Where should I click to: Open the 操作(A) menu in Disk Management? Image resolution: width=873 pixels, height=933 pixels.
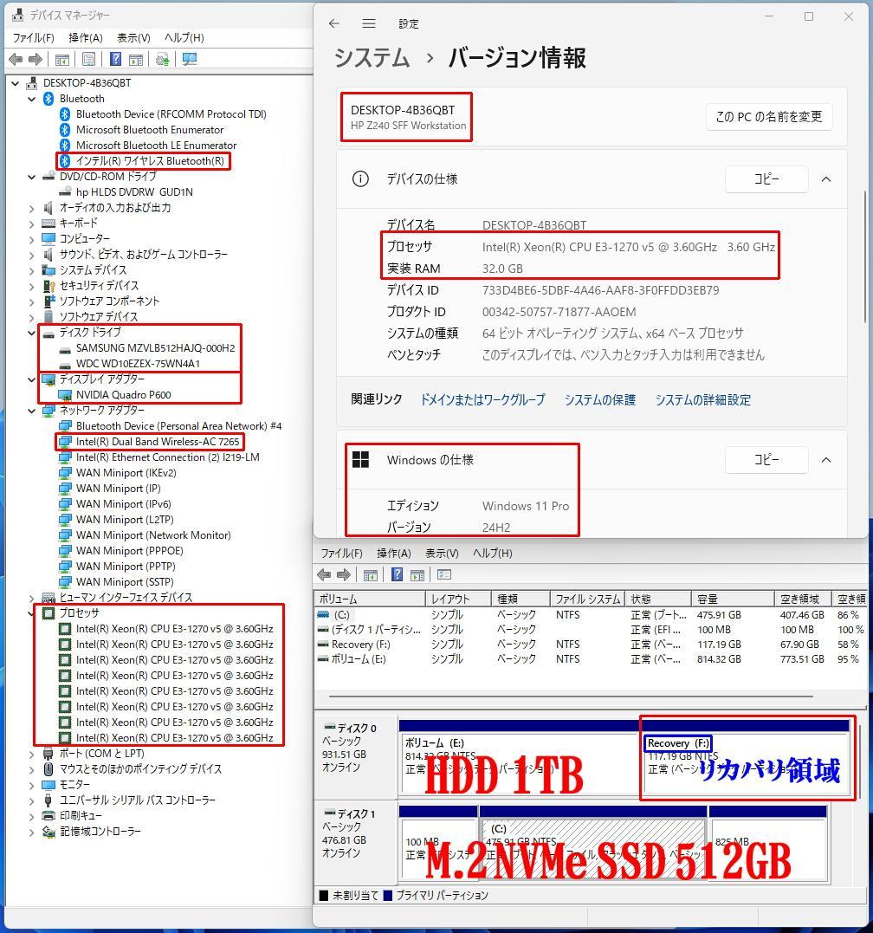tap(392, 553)
